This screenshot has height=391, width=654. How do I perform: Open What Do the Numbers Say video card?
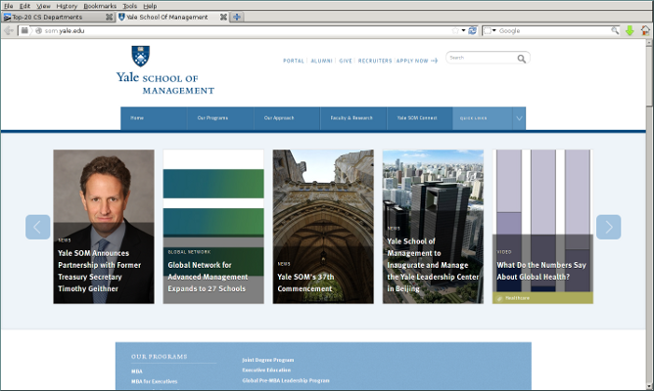coord(542,227)
